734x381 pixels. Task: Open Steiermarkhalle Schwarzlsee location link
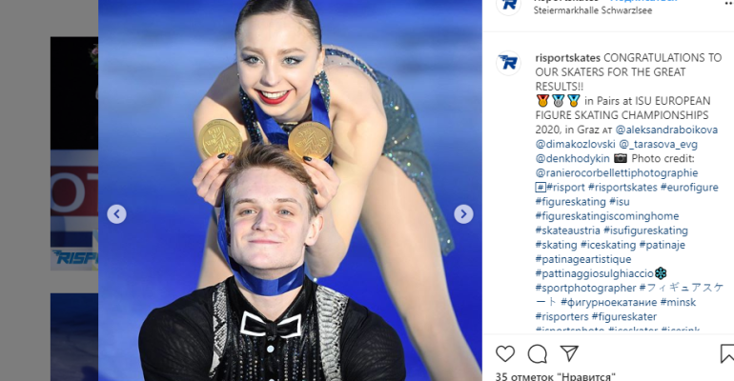pyautogui.click(x=593, y=10)
